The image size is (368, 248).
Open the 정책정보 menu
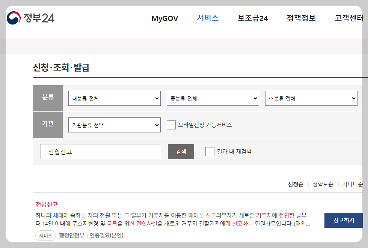tap(300, 18)
